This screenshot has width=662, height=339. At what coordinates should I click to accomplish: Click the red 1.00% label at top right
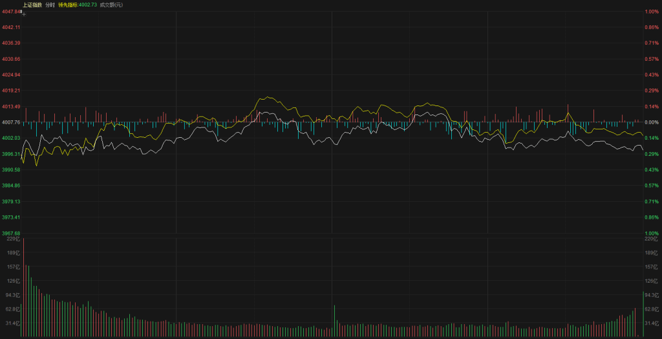click(x=651, y=12)
